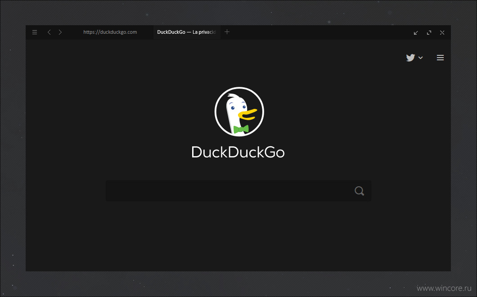Viewport: 477px width, 297px height.
Task: Go back to the previous page
Action: point(49,32)
